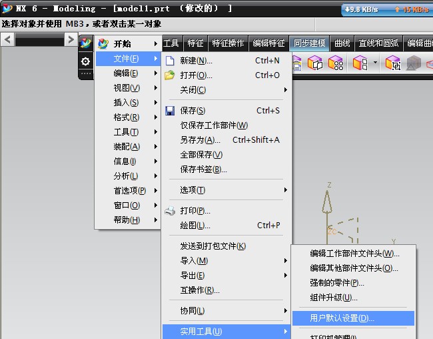The image size is (433, 339).
Task: Open the 装配(A) menu
Action: coord(128,147)
